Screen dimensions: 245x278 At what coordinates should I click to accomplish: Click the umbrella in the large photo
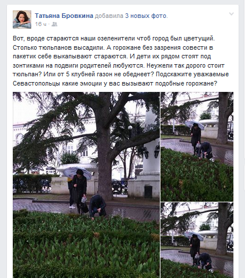77,172
